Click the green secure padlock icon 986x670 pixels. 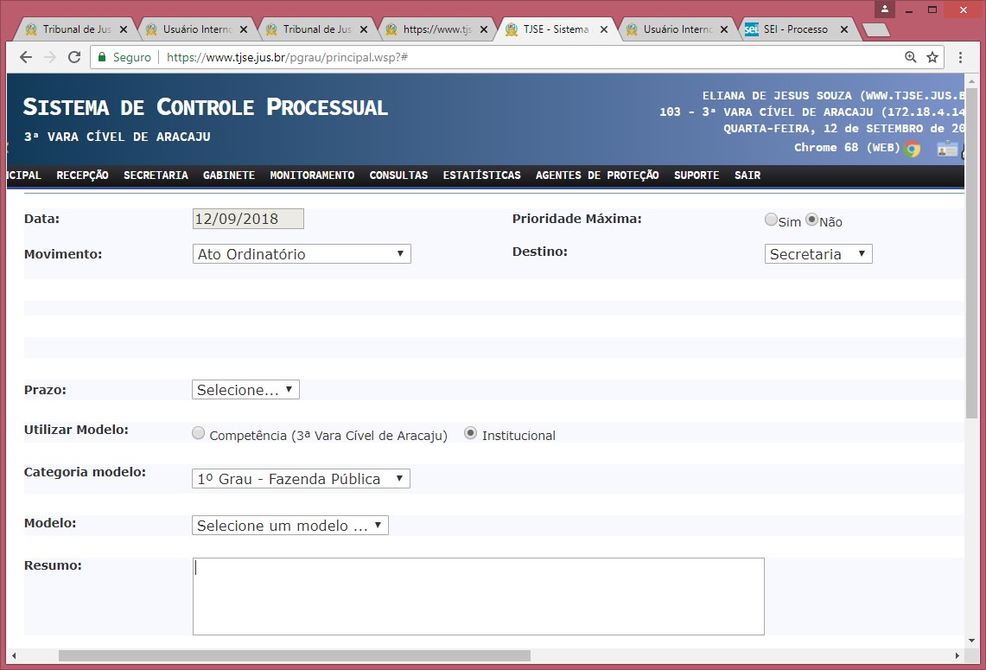[102, 57]
